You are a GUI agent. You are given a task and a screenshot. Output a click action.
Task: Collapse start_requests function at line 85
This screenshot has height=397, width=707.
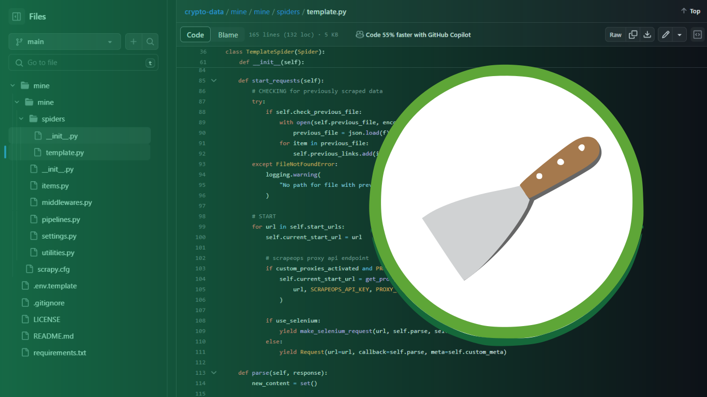point(213,81)
